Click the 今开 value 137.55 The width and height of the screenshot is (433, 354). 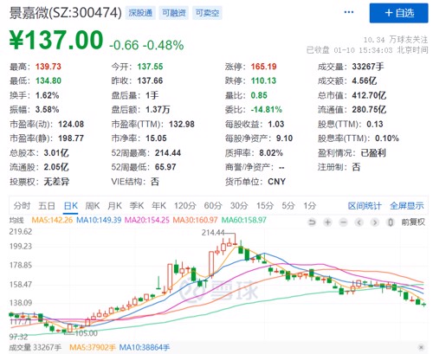click(150, 67)
